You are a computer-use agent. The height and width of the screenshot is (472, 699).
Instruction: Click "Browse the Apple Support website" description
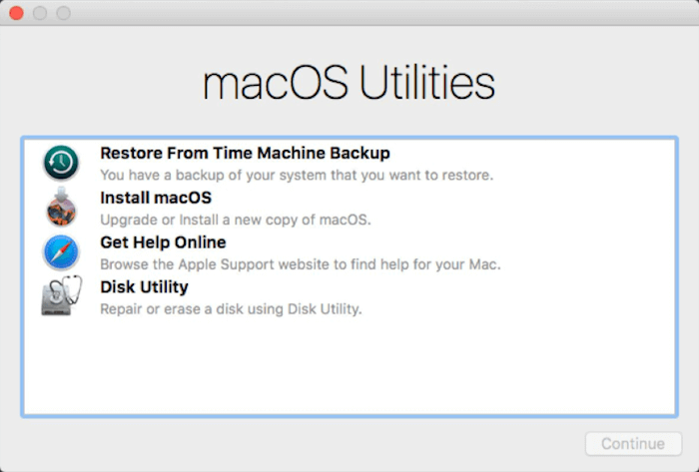coord(300,264)
